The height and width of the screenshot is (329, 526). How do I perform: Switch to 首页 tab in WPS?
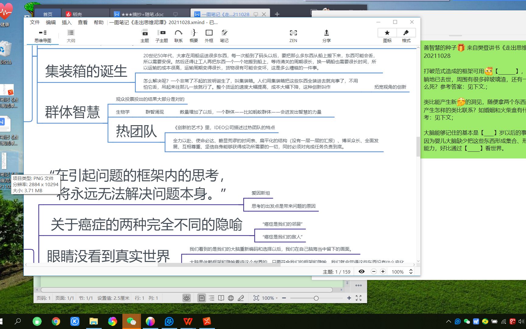pos(48,14)
